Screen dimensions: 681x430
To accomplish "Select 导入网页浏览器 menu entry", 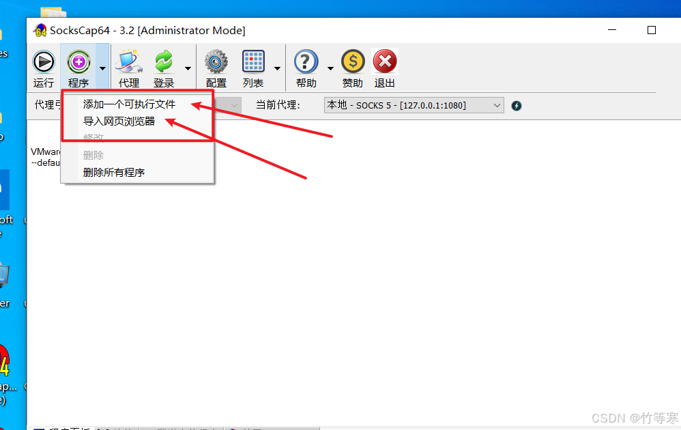I will pos(119,121).
